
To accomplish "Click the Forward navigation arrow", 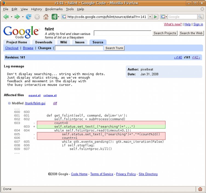I will (x=17, y=17).
